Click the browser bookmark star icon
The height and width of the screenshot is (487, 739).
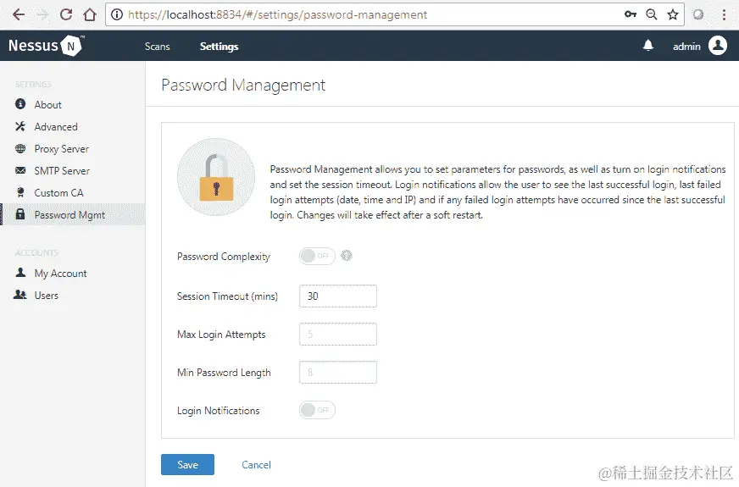coord(673,14)
